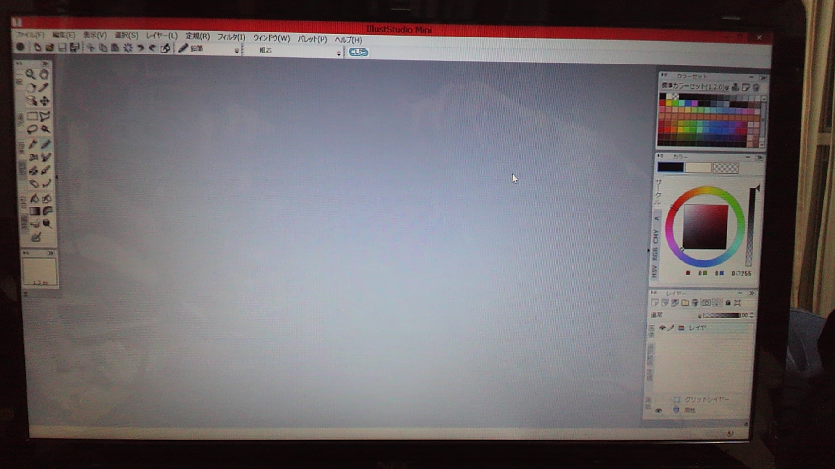835x469 pixels.
Task: Select the Magnifier zoom tool
Action: [30, 74]
